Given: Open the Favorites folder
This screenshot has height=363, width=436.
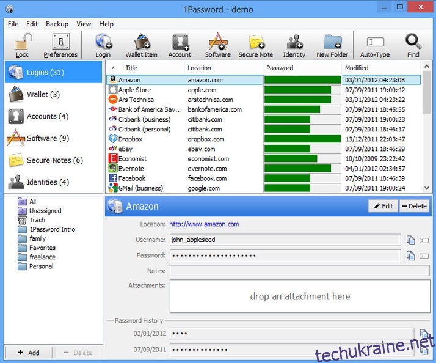Looking at the screenshot, I should [37, 248].
